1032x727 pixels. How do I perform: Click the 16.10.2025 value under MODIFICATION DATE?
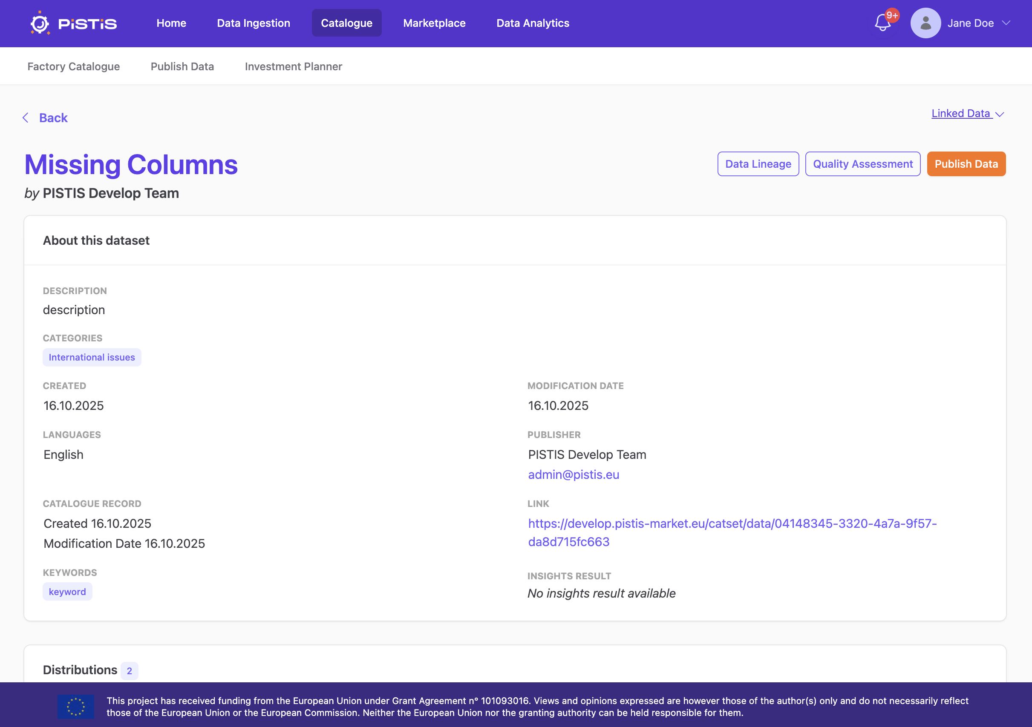point(558,406)
